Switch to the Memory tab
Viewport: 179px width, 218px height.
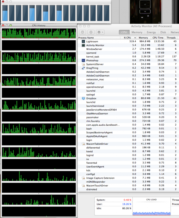point(137,32)
